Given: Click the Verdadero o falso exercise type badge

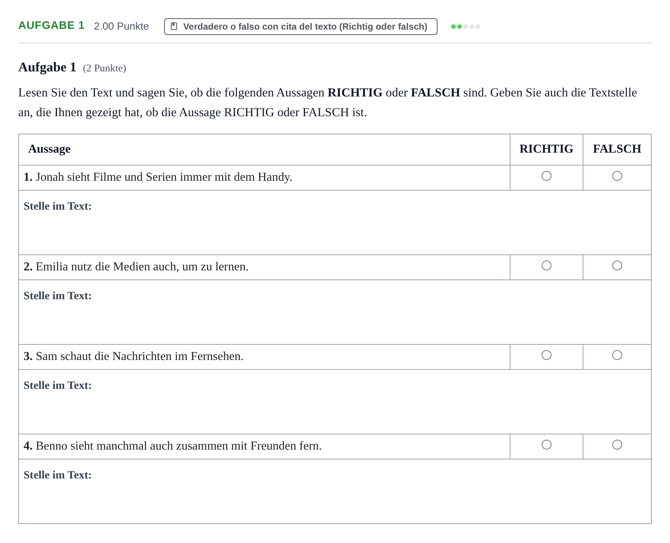Looking at the screenshot, I should [300, 27].
